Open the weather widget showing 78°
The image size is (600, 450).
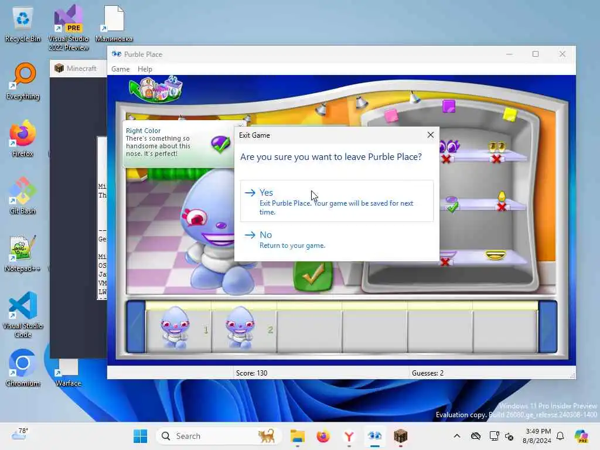20,435
